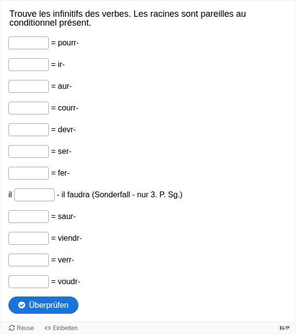Focus the field next to saur-

tap(29, 217)
